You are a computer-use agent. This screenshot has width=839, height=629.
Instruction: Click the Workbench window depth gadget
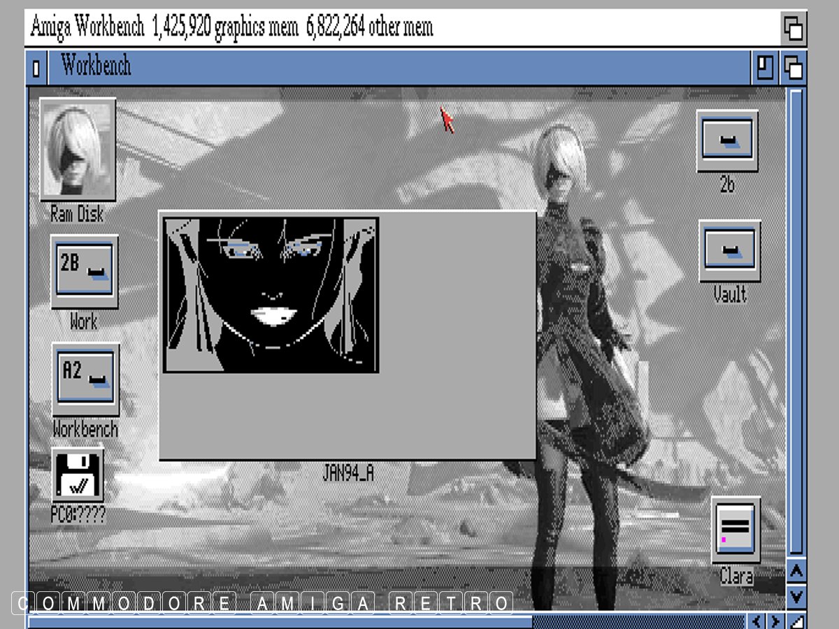tap(793, 68)
